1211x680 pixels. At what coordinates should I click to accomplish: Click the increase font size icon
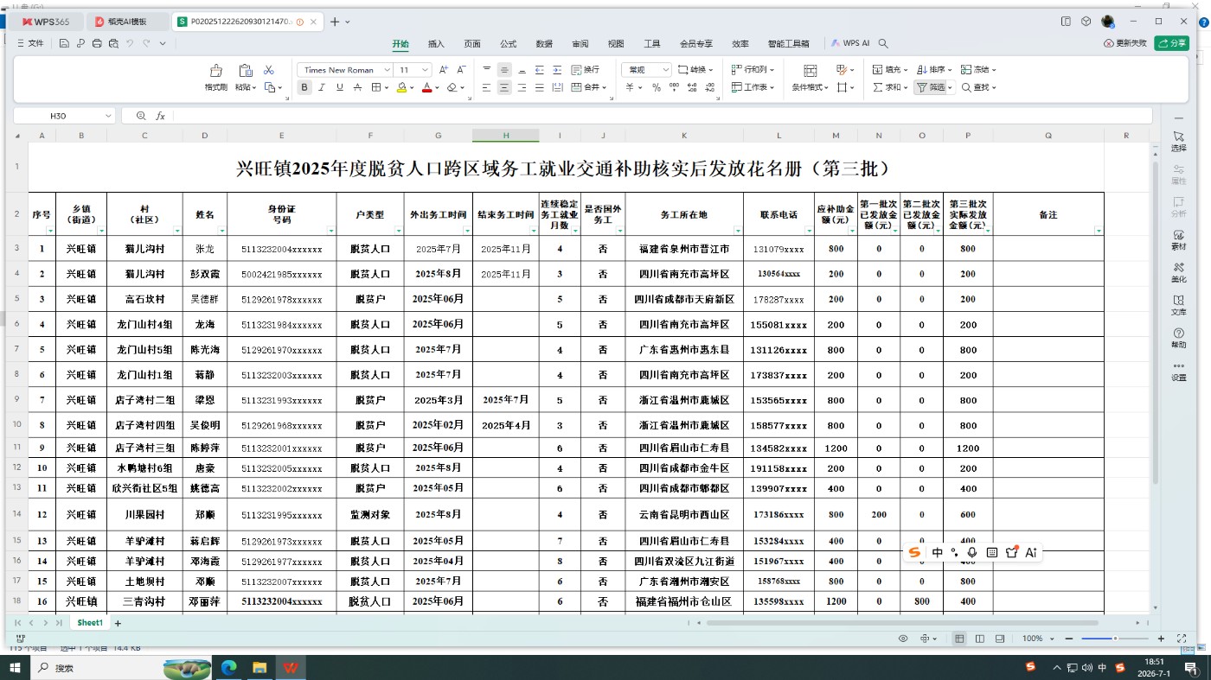[444, 70]
